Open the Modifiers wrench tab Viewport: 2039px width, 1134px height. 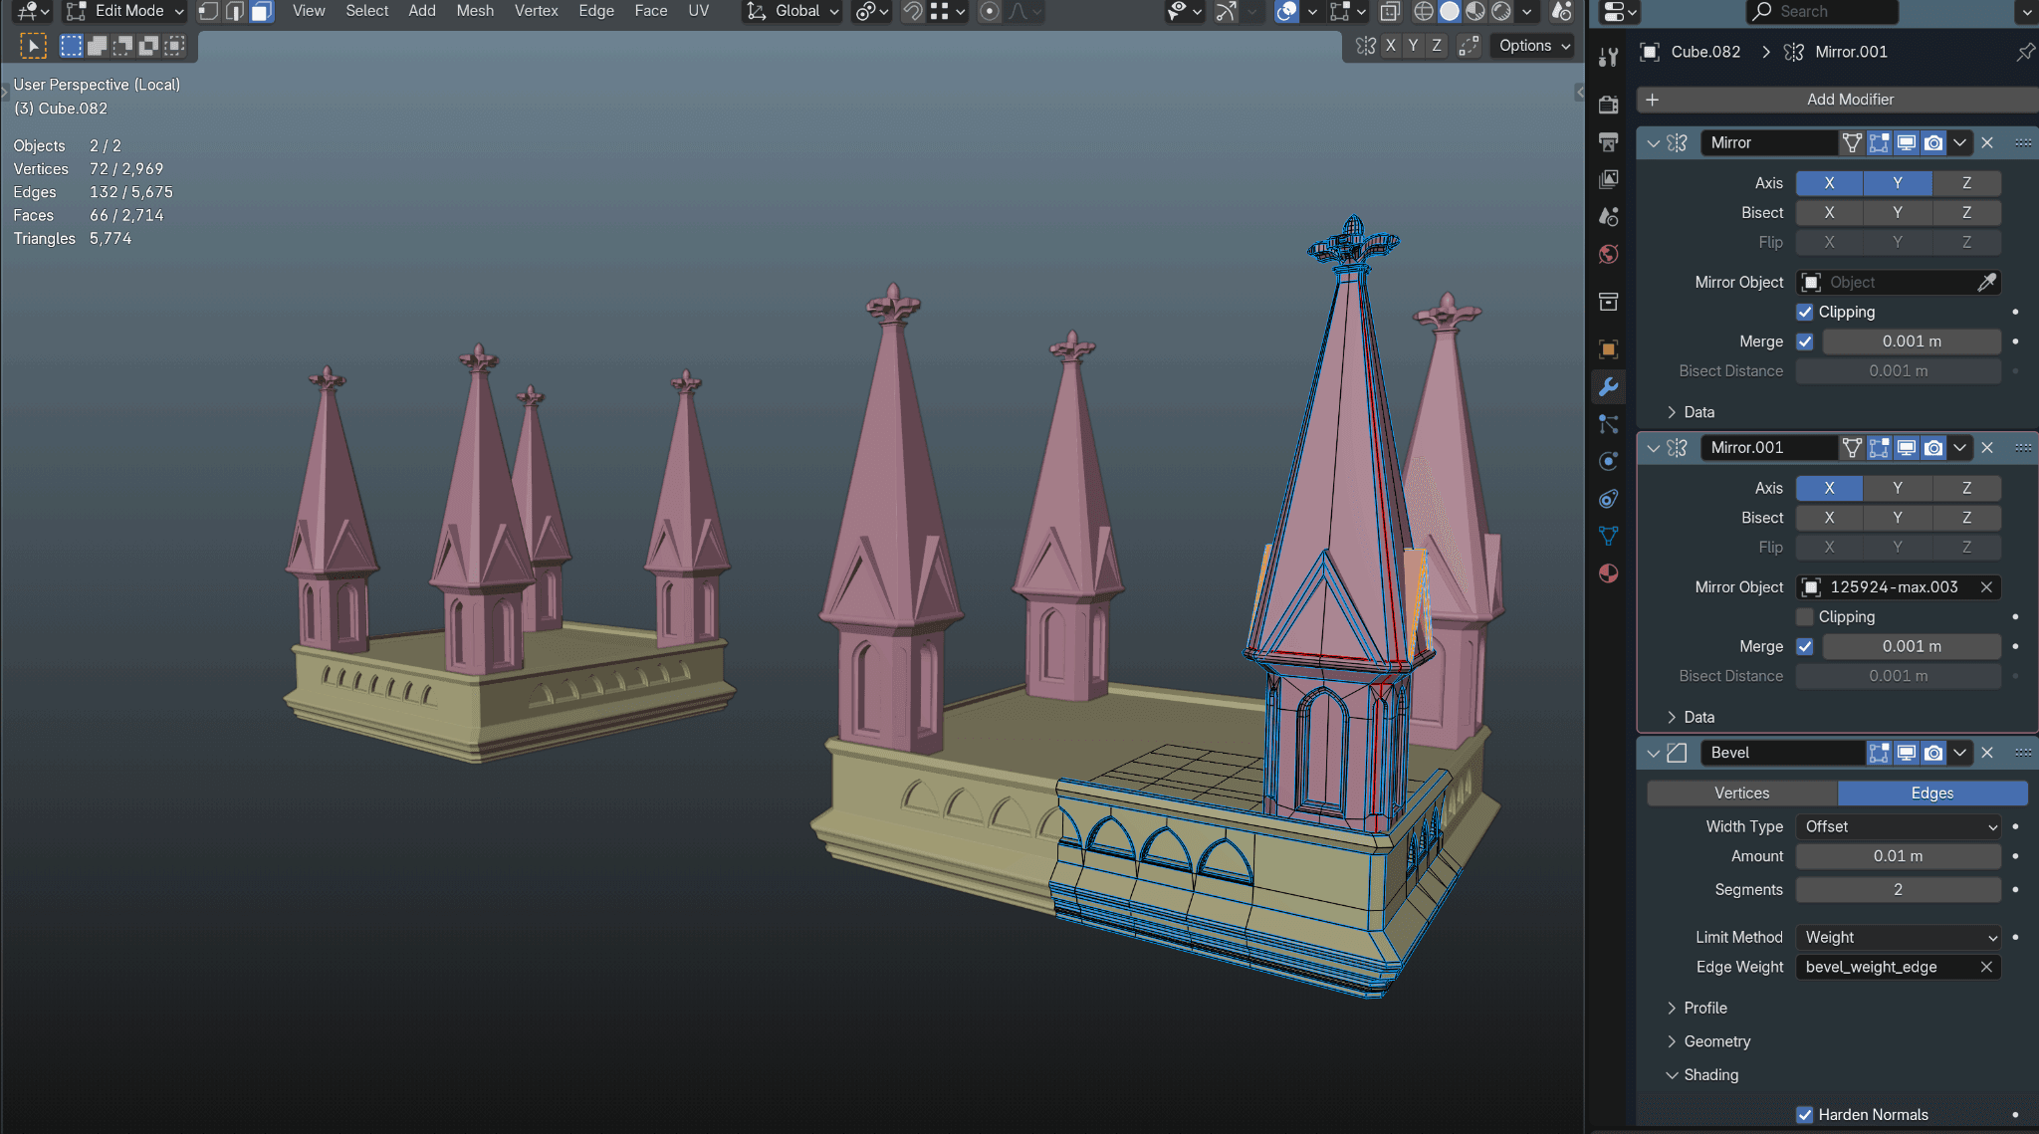tap(1608, 386)
